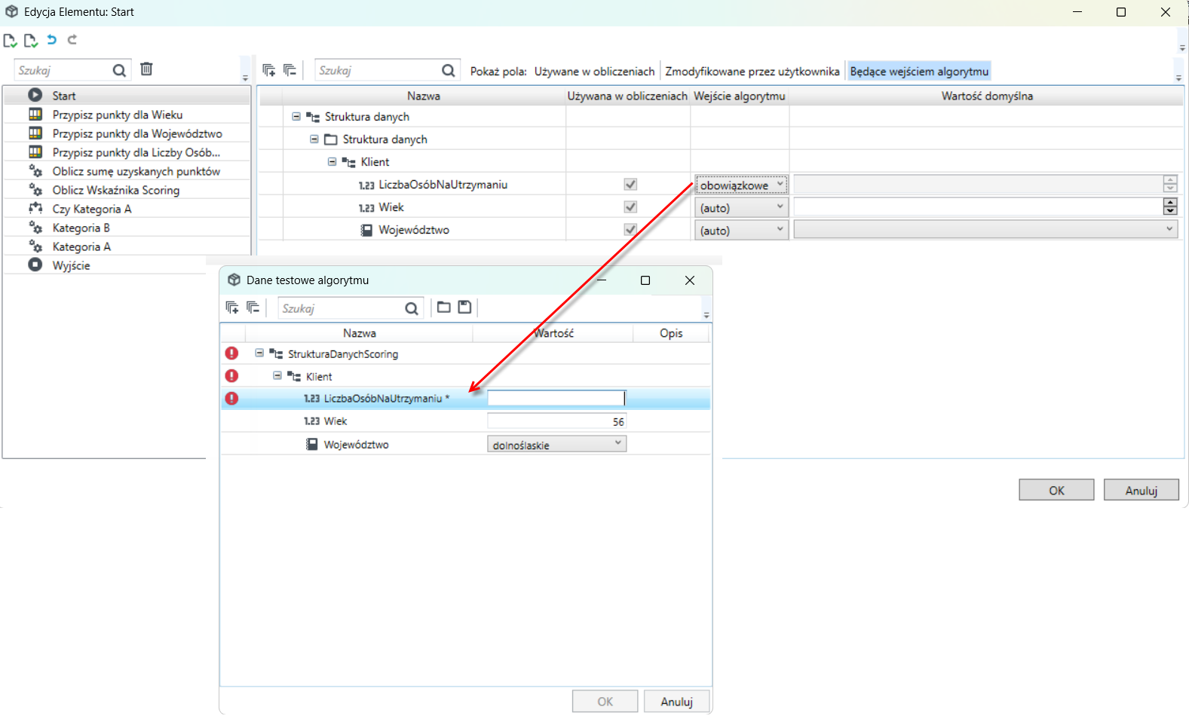The image size is (1189, 719).
Task: Collapse the Klient node in the fields table
Action: point(332,162)
